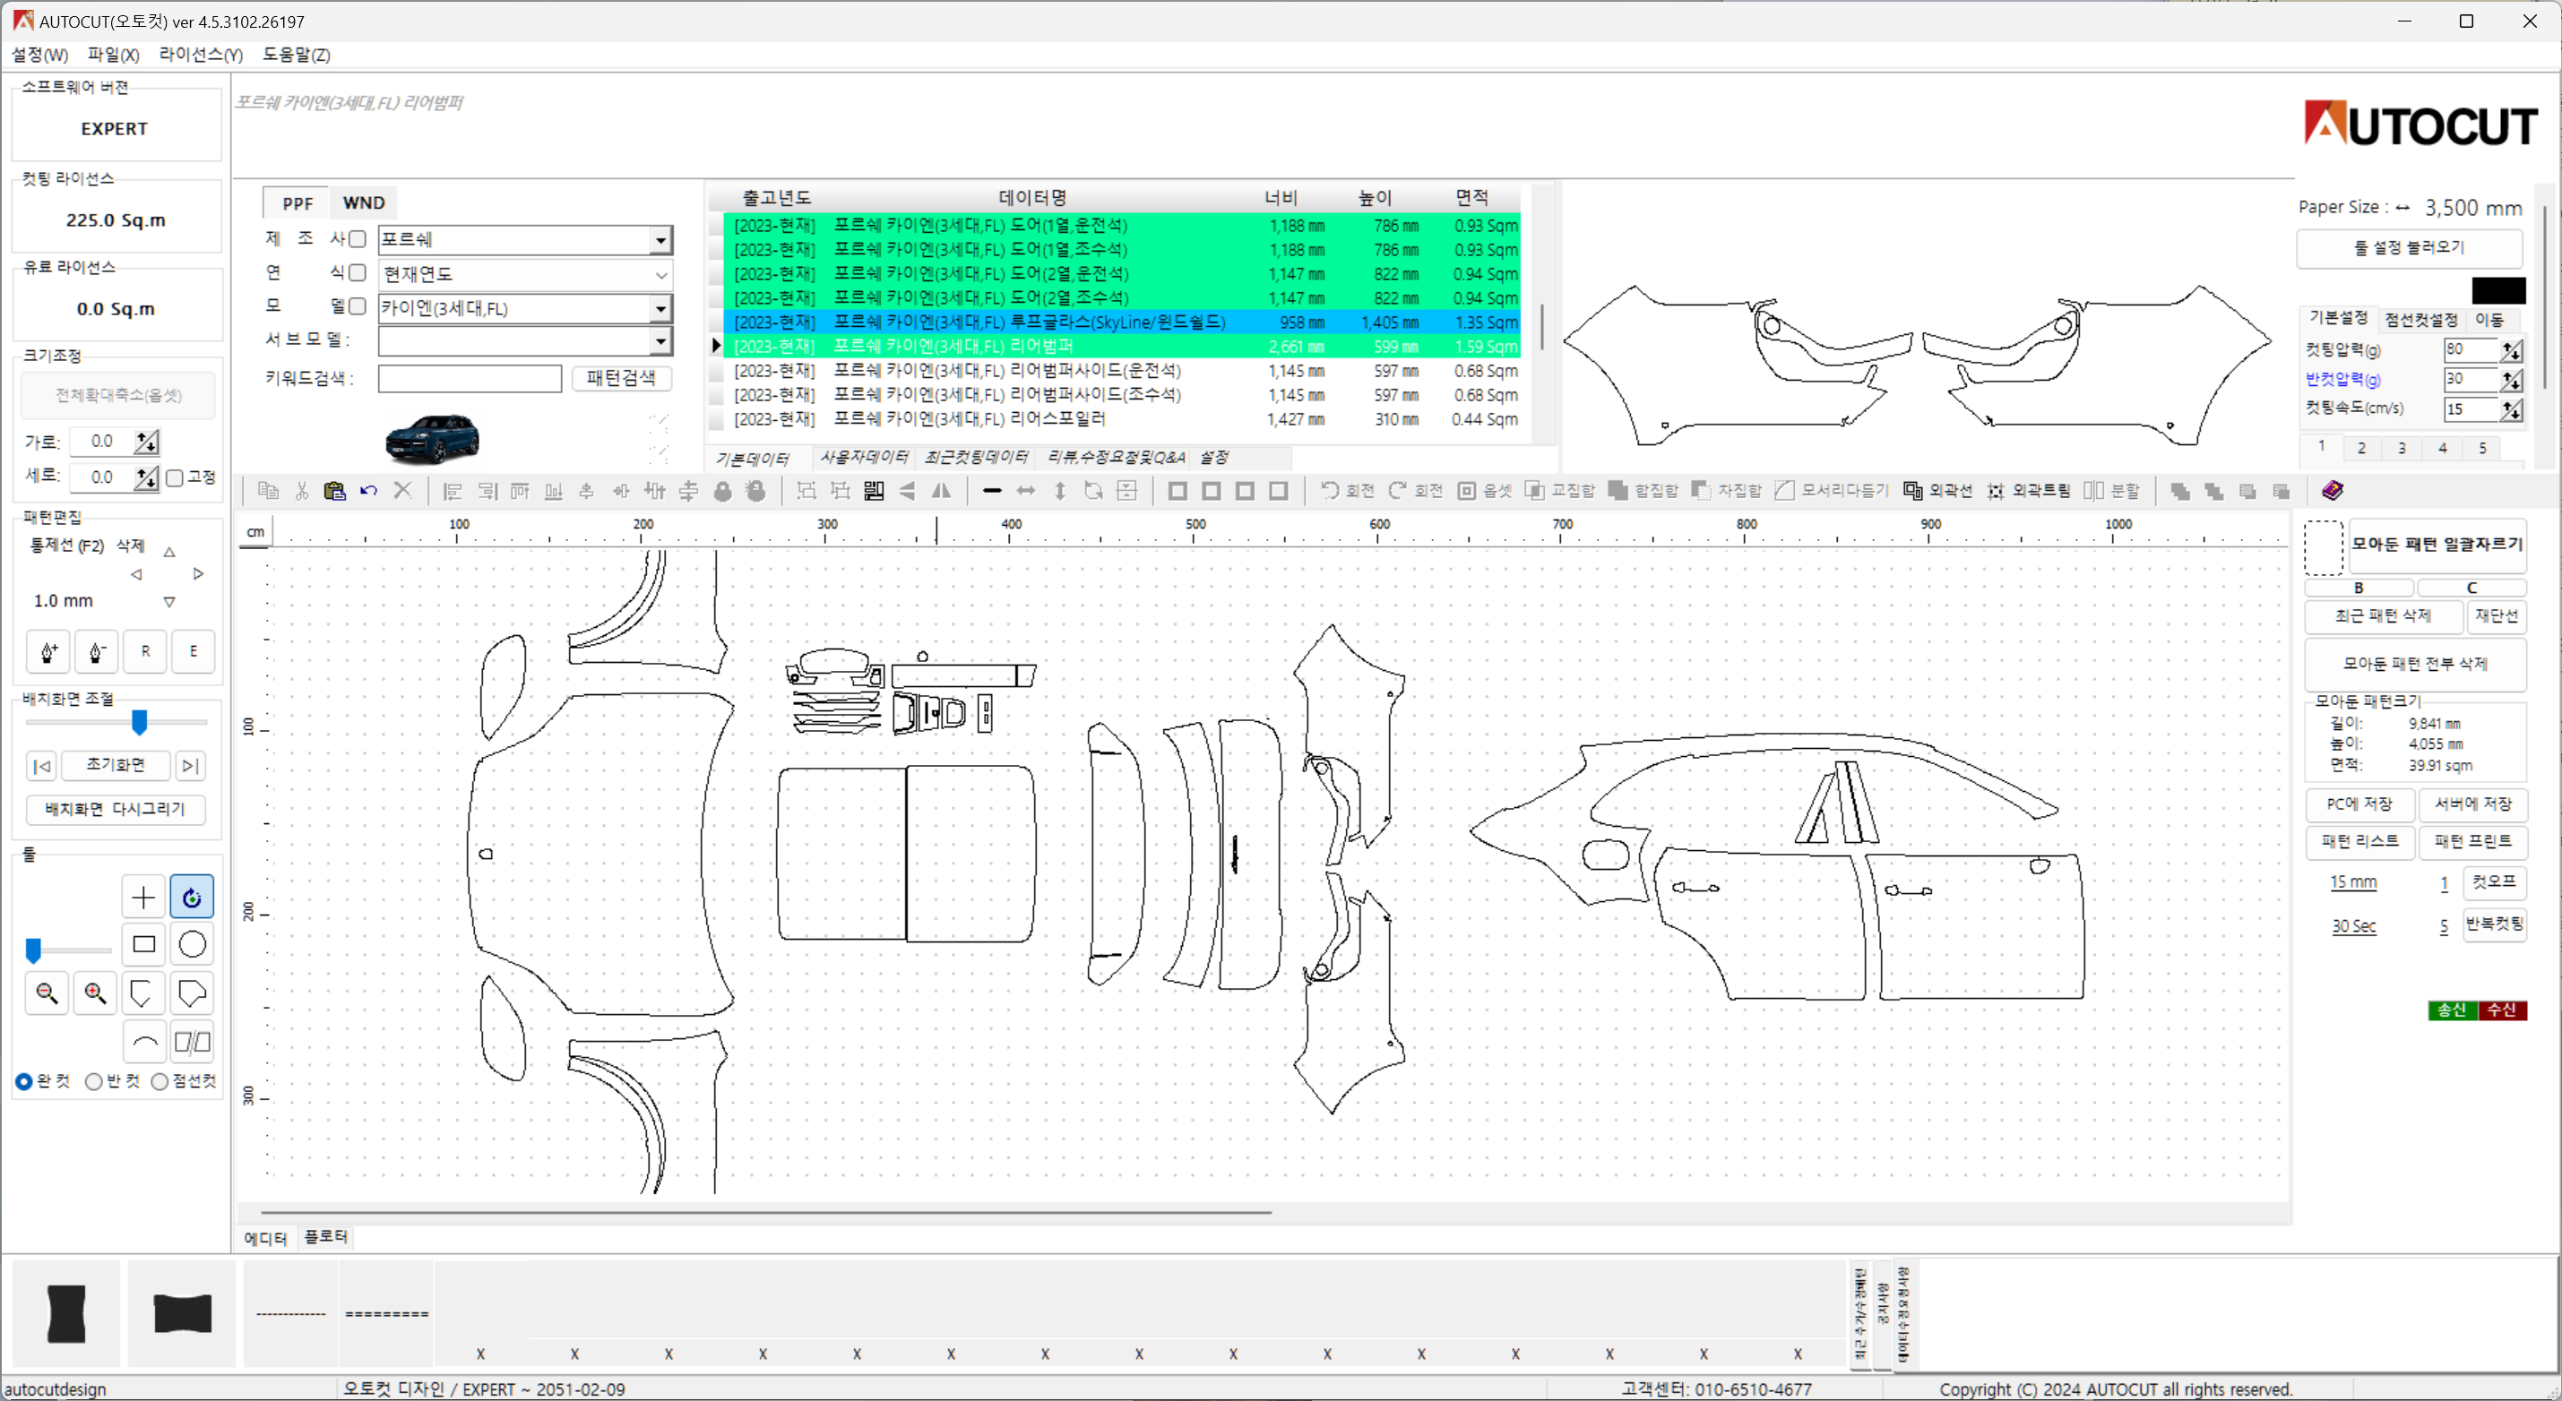Click the paste clipboard icon
Screen dimensions: 2562x1401
[x=335, y=490]
